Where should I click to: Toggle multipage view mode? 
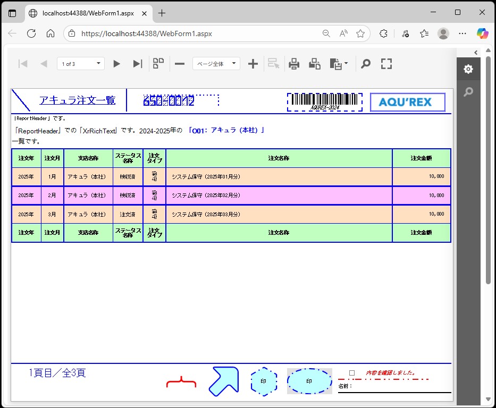pos(158,64)
